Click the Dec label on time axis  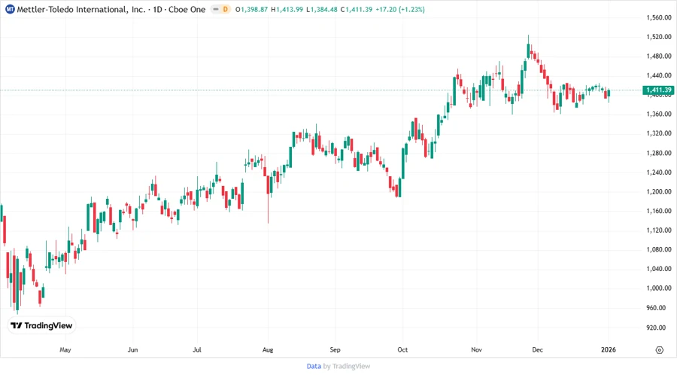(x=538, y=350)
